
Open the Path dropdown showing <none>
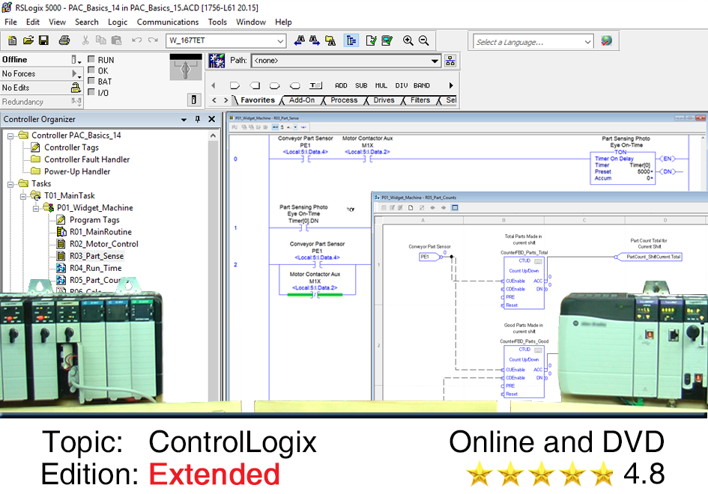434,61
